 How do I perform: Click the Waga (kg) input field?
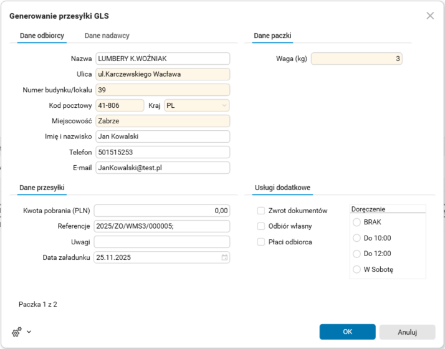coord(356,59)
